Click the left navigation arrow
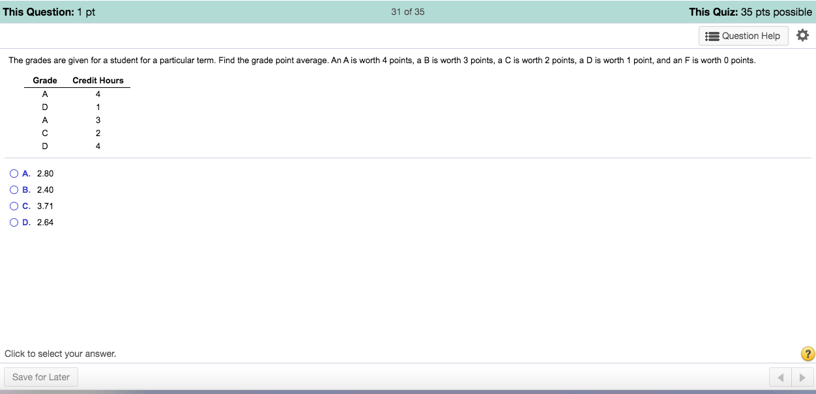The height and width of the screenshot is (394, 816). point(780,376)
